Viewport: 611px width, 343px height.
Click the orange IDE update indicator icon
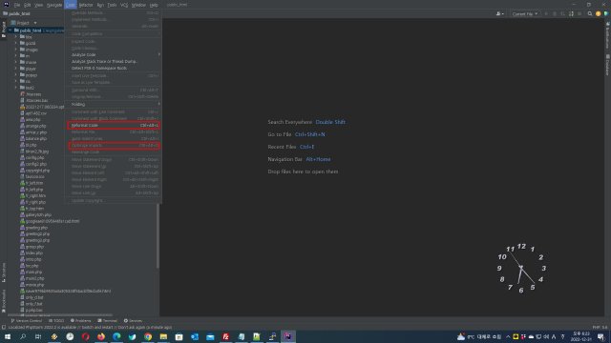599,13
